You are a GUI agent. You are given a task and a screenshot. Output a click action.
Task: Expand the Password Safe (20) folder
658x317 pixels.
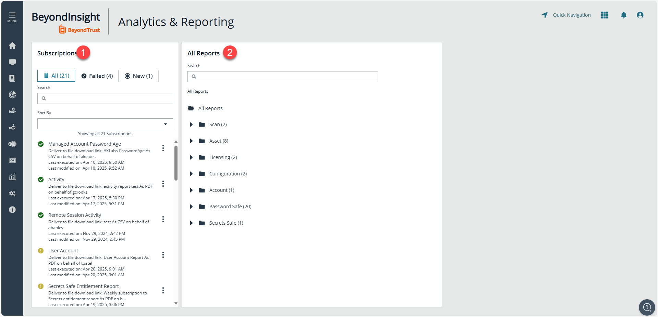click(191, 207)
